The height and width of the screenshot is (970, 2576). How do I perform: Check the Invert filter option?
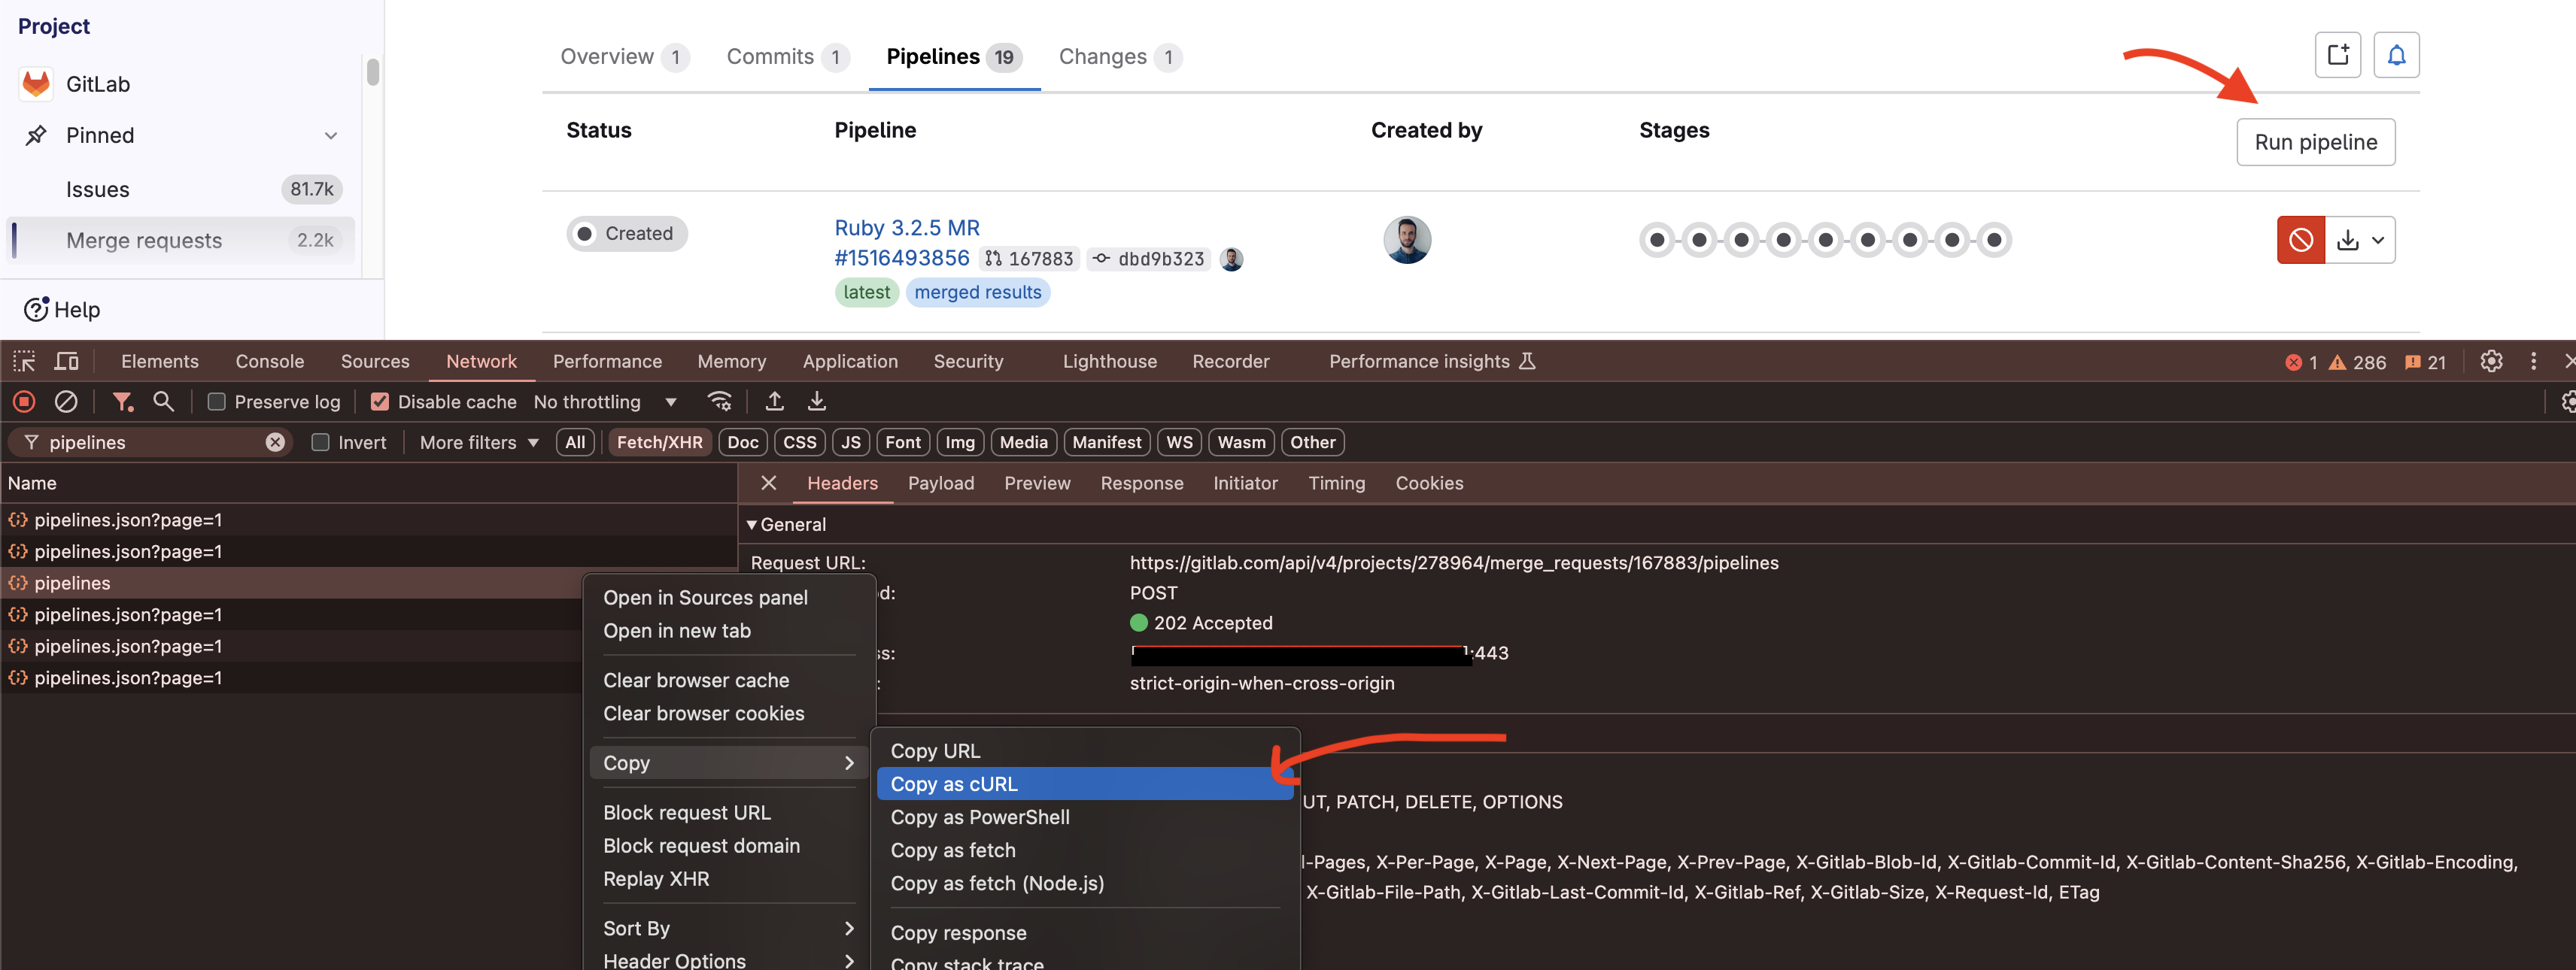(x=320, y=441)
